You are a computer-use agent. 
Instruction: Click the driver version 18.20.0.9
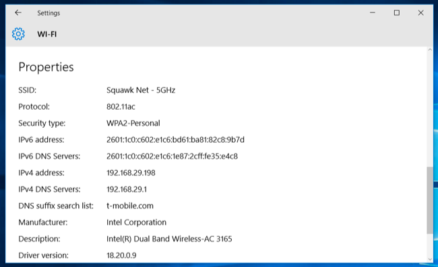click(121, 256)
